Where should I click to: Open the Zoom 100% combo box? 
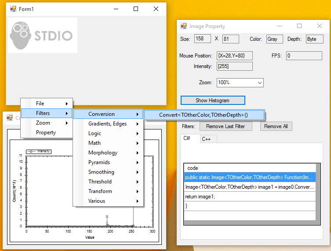(240, 82)
